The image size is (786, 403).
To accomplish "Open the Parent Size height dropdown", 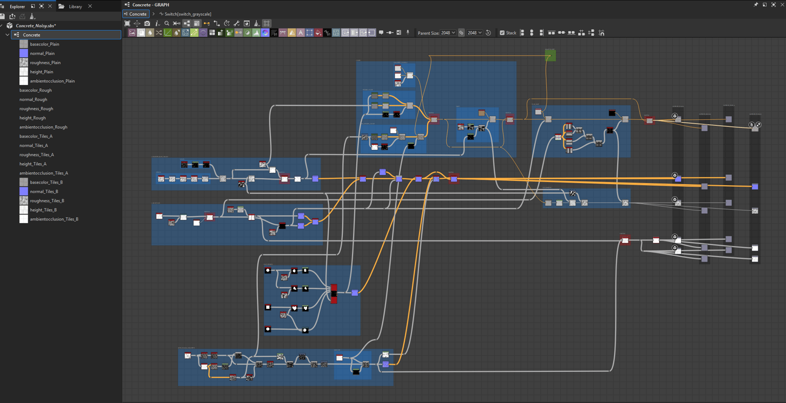I will tap(474, 33).
